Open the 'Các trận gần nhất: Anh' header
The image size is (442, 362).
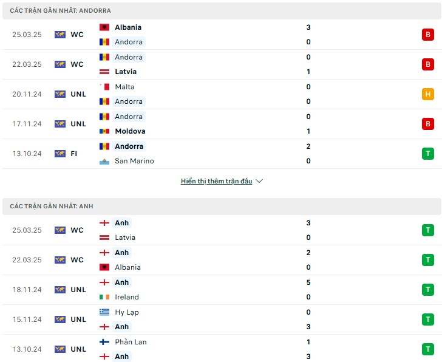pyautogui.click(x=222, y=207)
